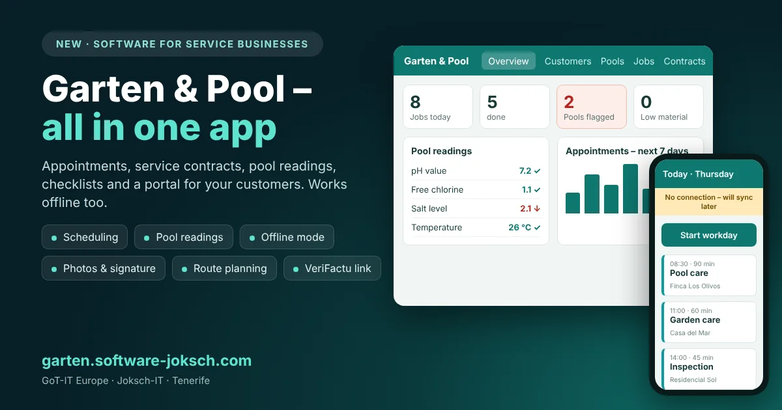Select the 5 done stat card
Viewport: 782px width, 410px height.
click(x=515, y=107)
